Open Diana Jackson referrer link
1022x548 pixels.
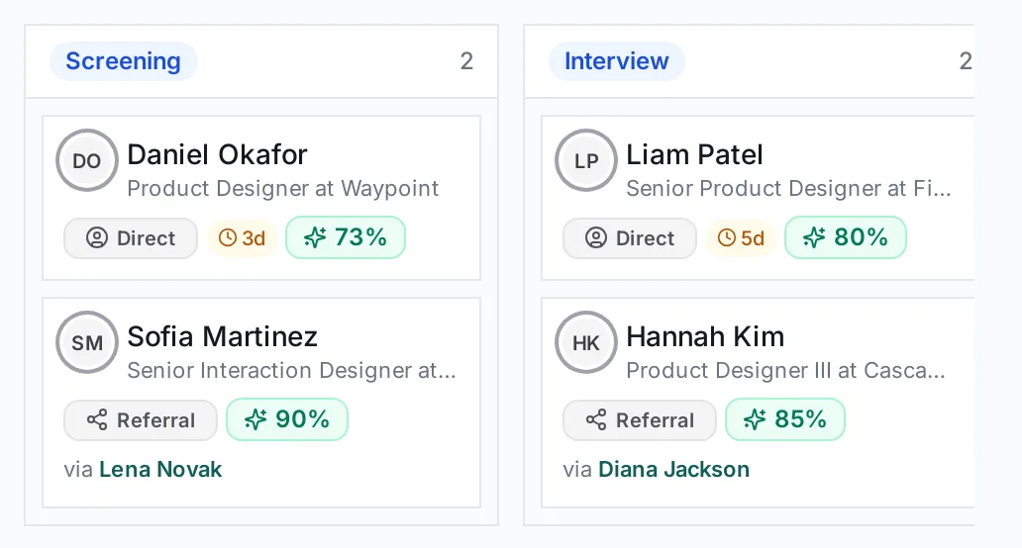point(674,469)
